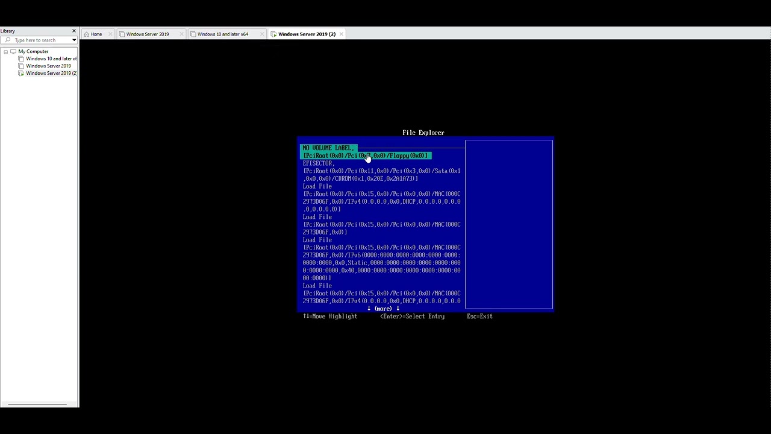The image size is (771, 434).
Task: Collapse the My Computer tree node
Action: point(6,52)
